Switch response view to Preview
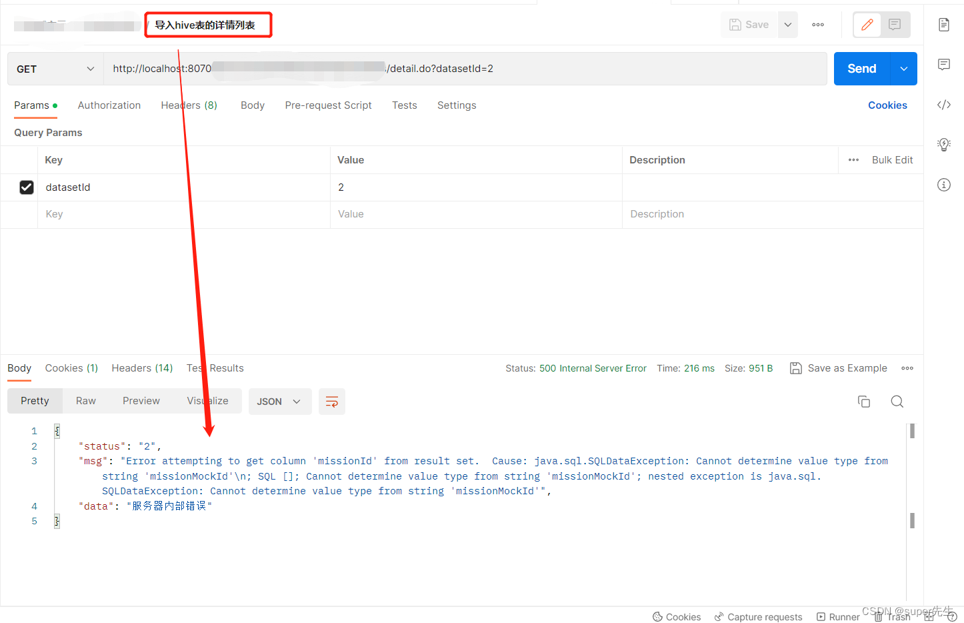This screenshot has height=623, width=964. click(141, 401)
